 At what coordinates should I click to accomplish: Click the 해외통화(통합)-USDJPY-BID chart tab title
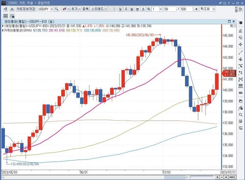pos(29,22)
